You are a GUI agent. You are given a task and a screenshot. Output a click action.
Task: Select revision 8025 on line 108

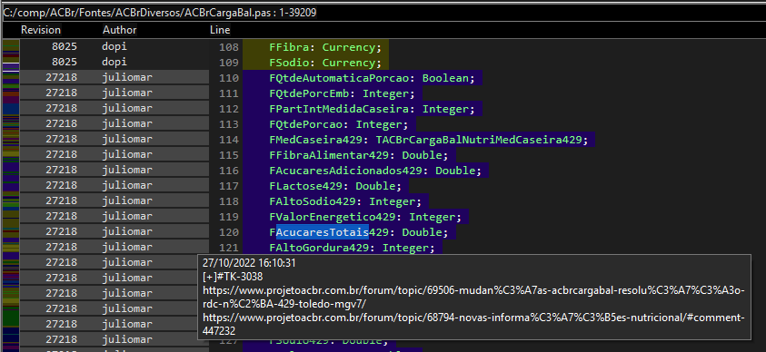[65, 47]
